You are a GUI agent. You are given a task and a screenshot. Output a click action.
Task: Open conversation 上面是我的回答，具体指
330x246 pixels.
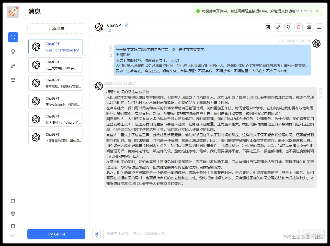[x=56, y=137]
